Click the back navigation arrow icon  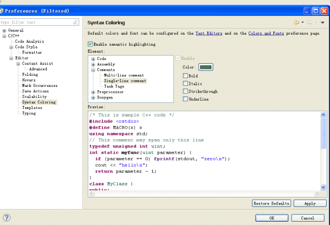coord(296,23)
